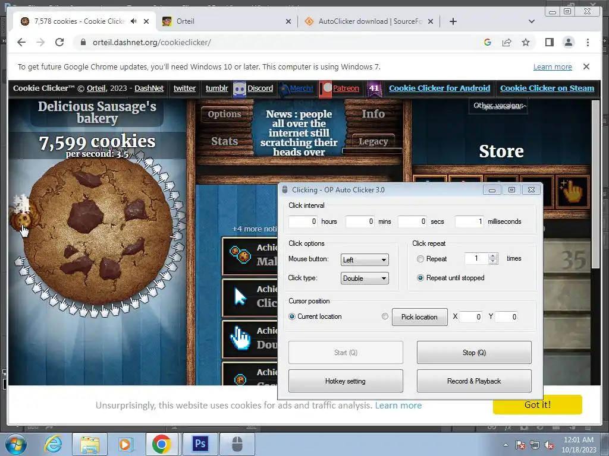Open Patreon link
Image resolution: width=609 pixels, height=456 pixels.
click(346, 88)
